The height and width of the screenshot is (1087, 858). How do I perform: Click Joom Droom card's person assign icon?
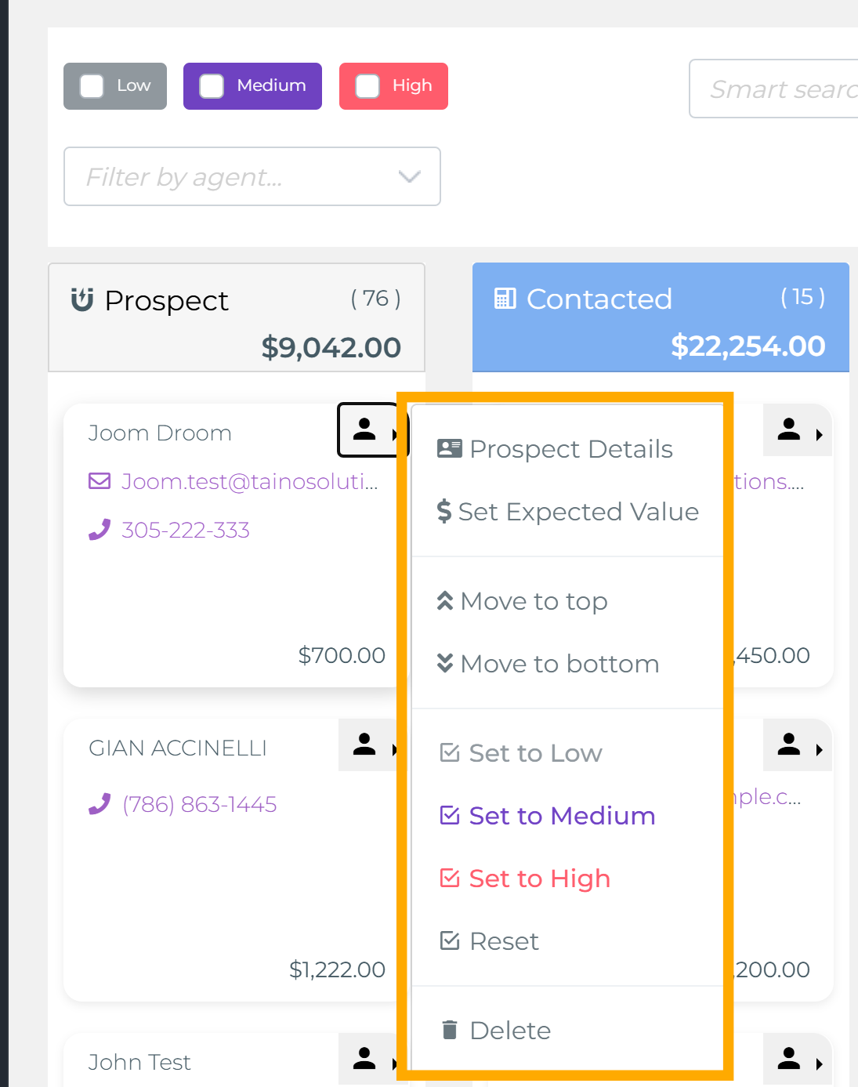[365, 429]
